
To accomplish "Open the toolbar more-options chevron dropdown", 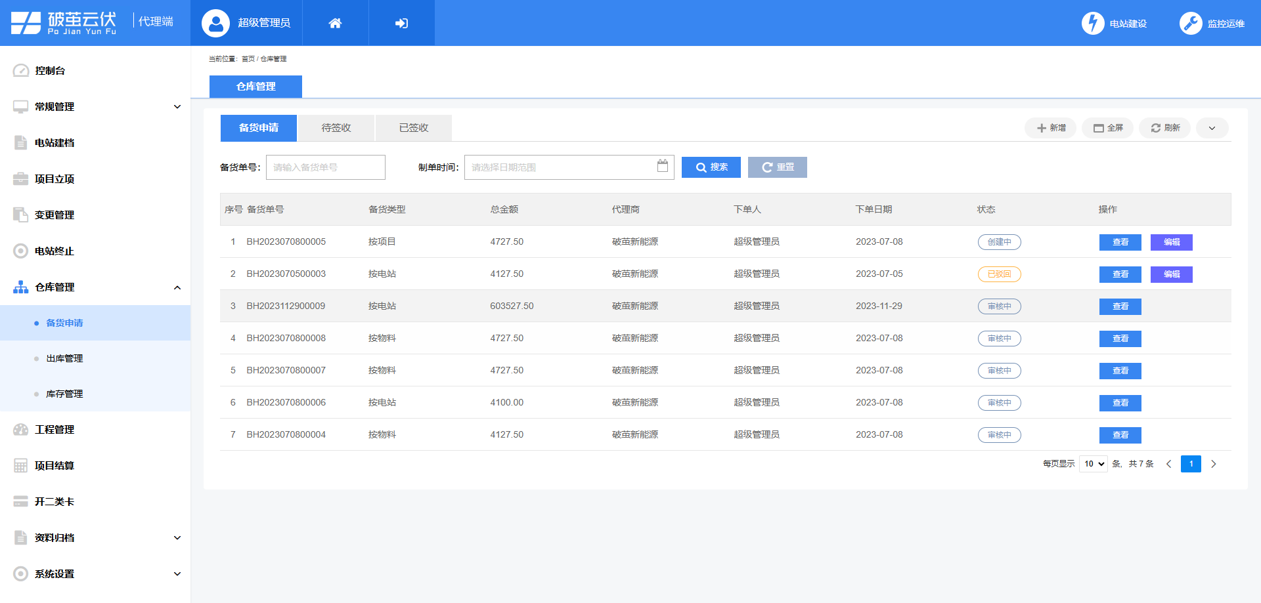I will pos(1212,128).
